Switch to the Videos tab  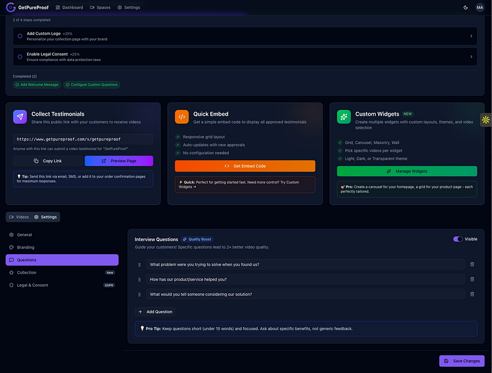(x=19, y=217)
